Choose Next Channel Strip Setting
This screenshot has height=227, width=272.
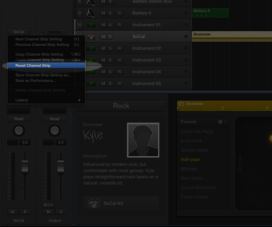[x=46, y=39]
